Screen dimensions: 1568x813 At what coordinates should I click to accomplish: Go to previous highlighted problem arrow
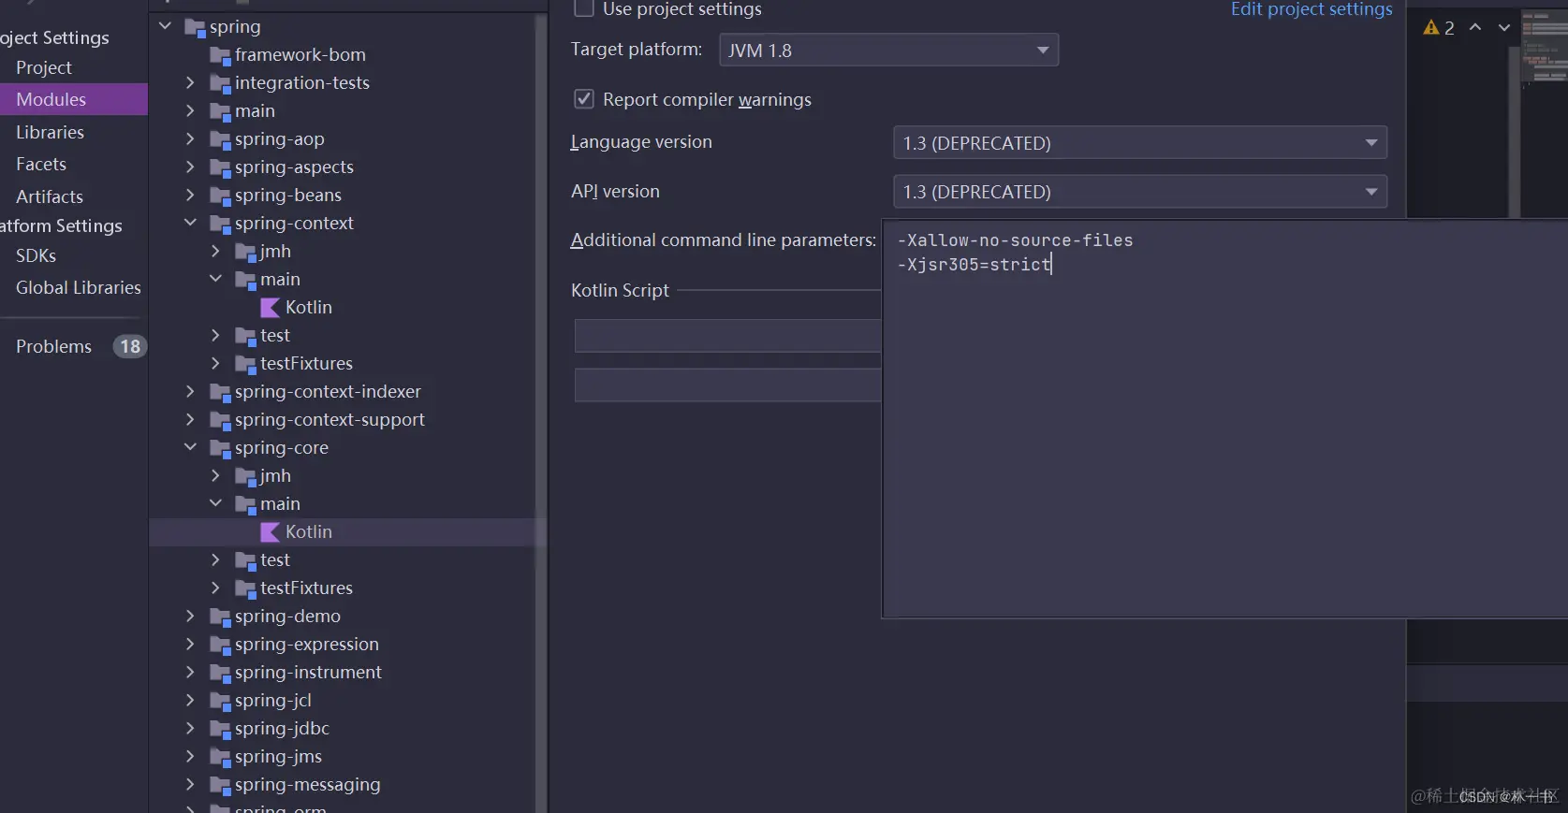1475,27
